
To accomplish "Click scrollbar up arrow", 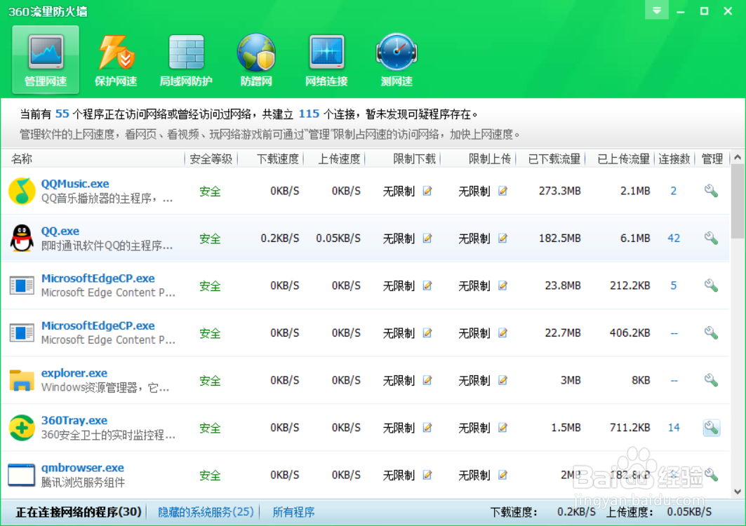I will coord(738,157).
